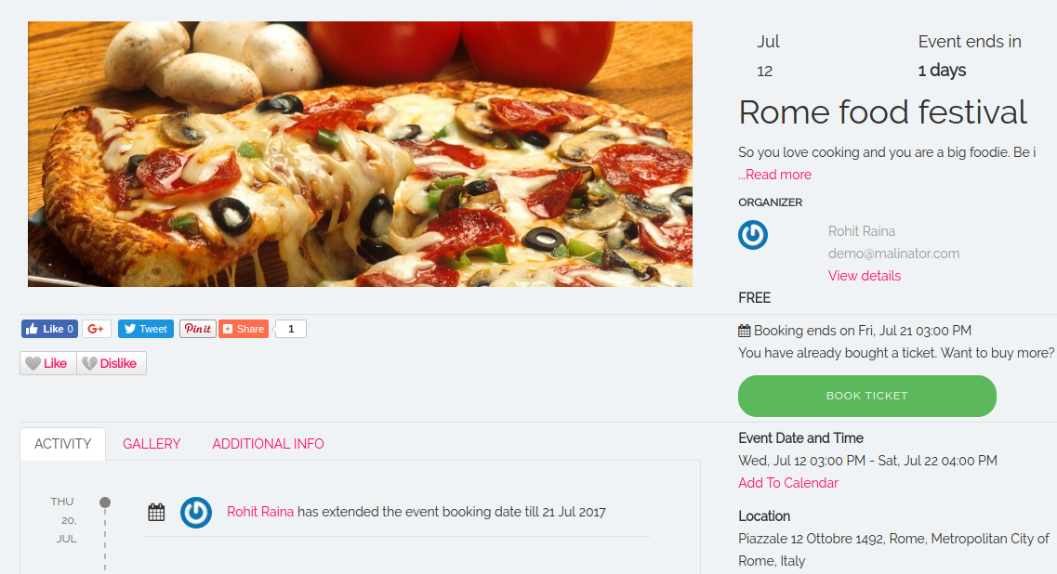Switch to the Gallery tab
This screenshot has width=1057, height=574.
click(x=152, y=444)
